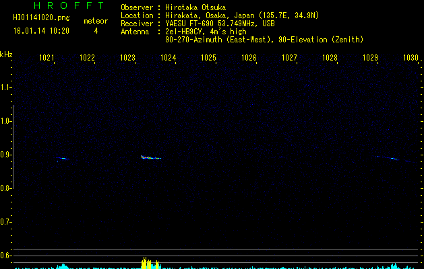Click time axis label 1024
424x269 pixels.
click(169, 58)
